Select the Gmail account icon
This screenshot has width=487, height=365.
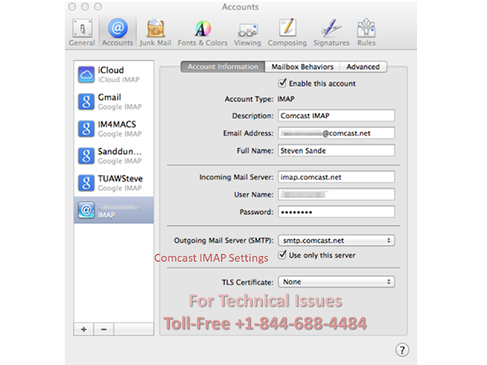86,101
